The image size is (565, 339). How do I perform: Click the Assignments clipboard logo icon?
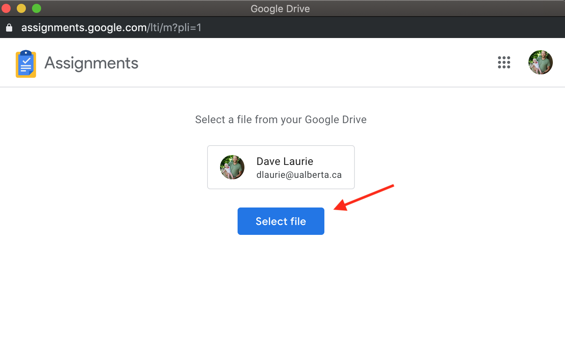pyautogui.click(x=26, y=64)
